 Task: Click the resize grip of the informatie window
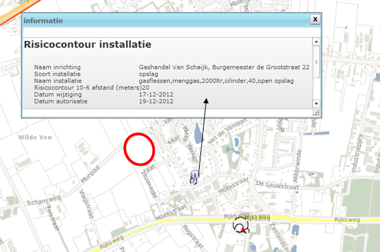coord(316,113)
